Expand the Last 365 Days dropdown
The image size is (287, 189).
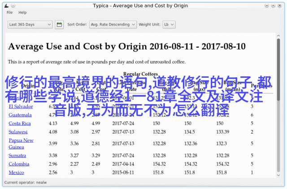(30, 25)
